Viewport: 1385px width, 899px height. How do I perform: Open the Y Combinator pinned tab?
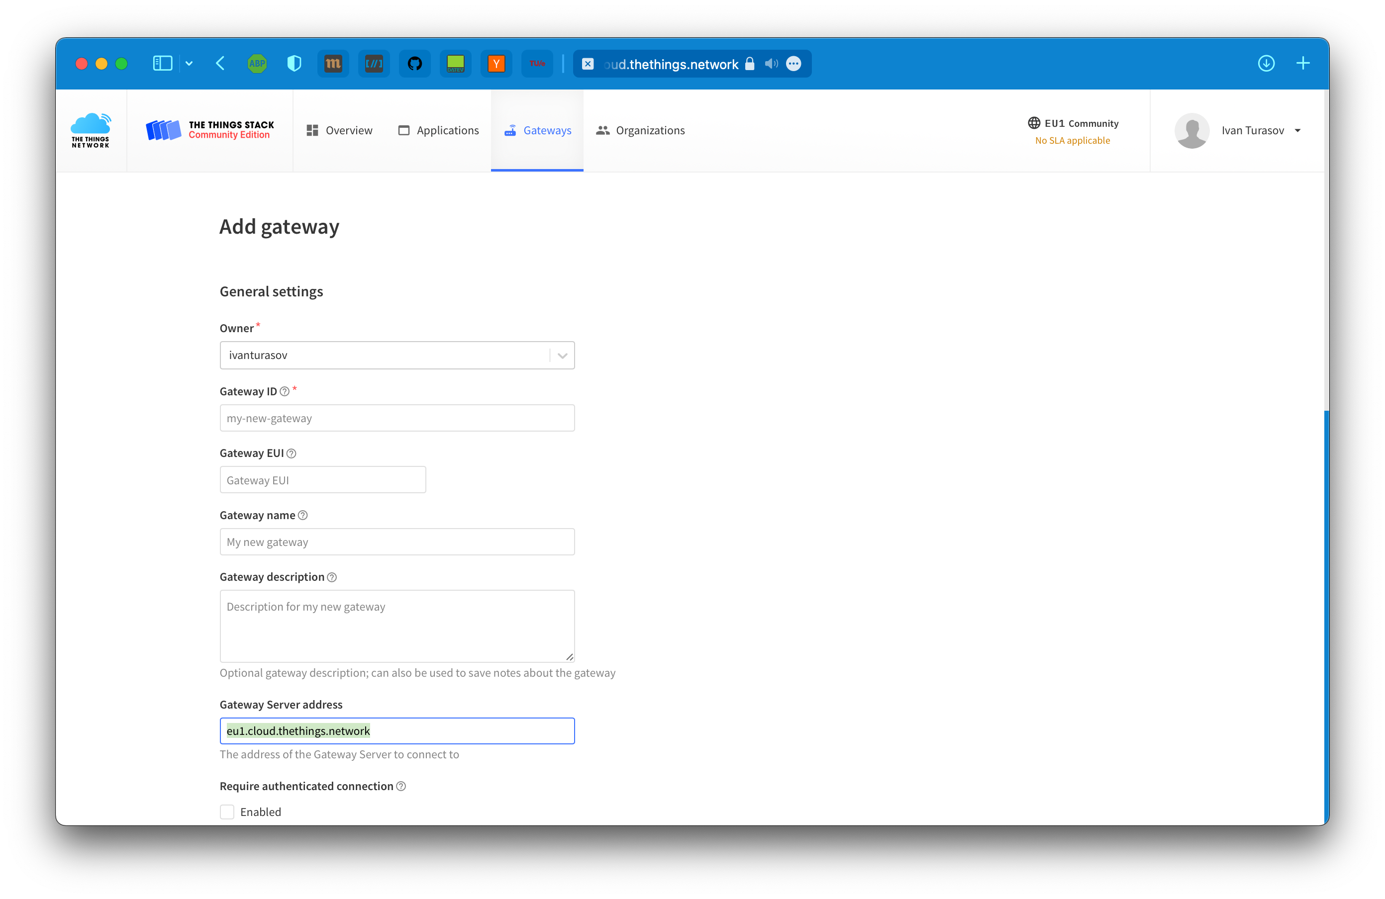point(496,63)
